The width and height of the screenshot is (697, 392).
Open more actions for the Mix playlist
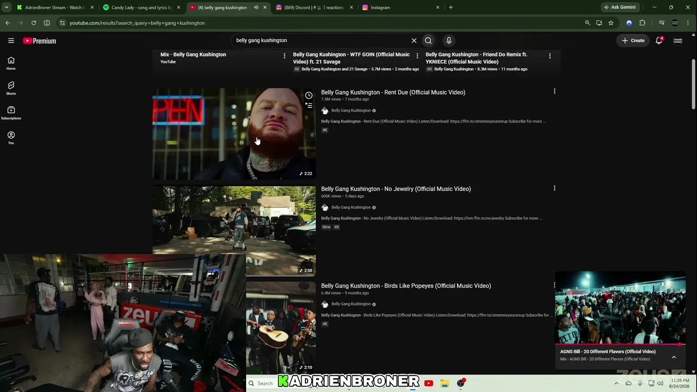point(284,56)
